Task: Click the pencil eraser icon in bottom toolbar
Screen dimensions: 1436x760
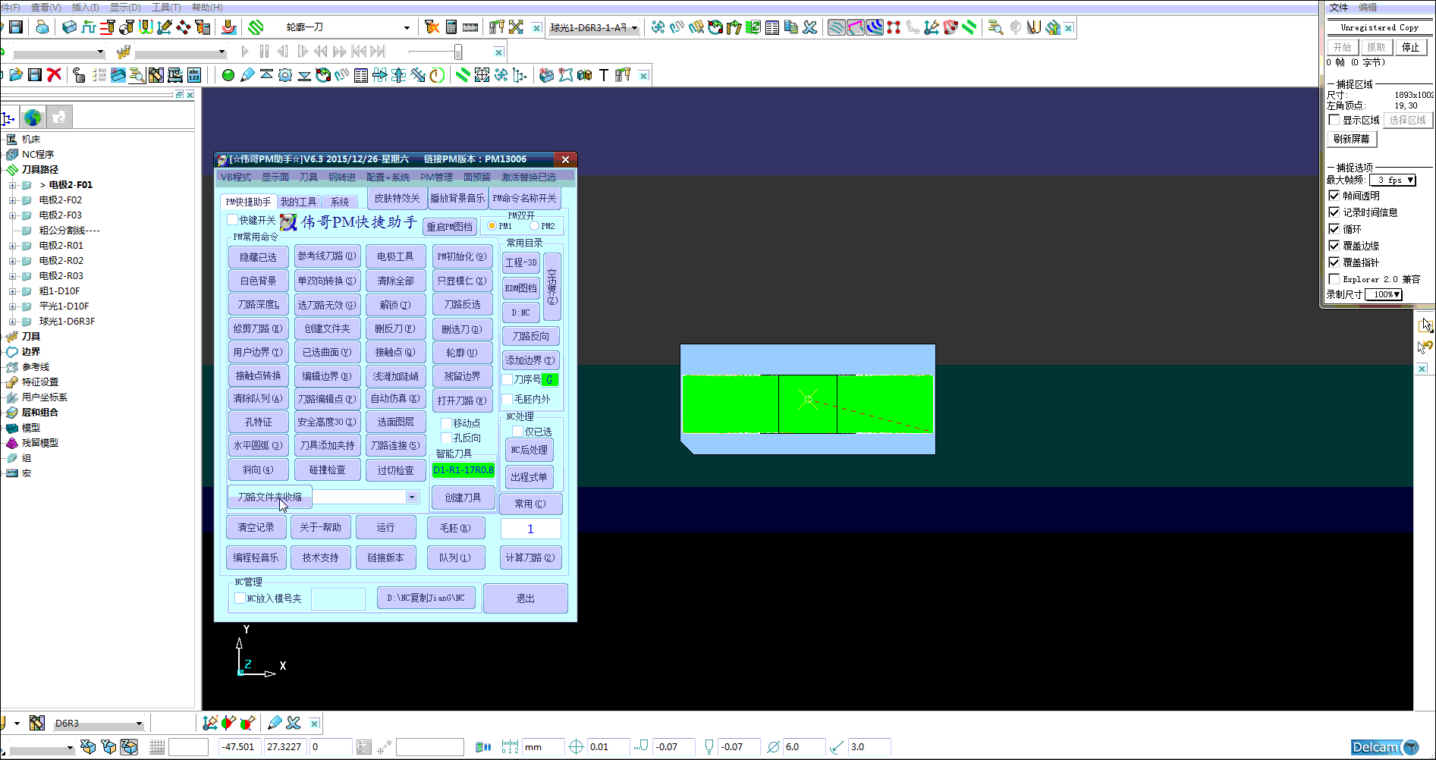Action: (x=275, y=723)
